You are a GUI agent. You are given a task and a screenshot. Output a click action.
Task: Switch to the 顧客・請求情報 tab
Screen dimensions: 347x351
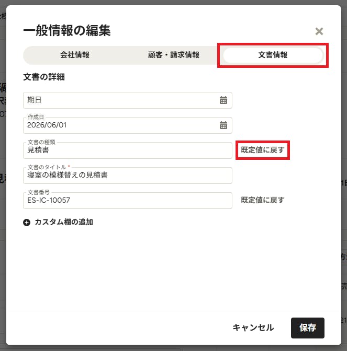(x=174, y=55)
